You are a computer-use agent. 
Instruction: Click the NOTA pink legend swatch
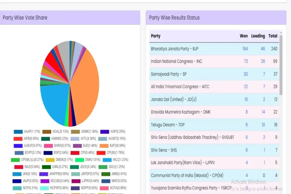[104, 188]
